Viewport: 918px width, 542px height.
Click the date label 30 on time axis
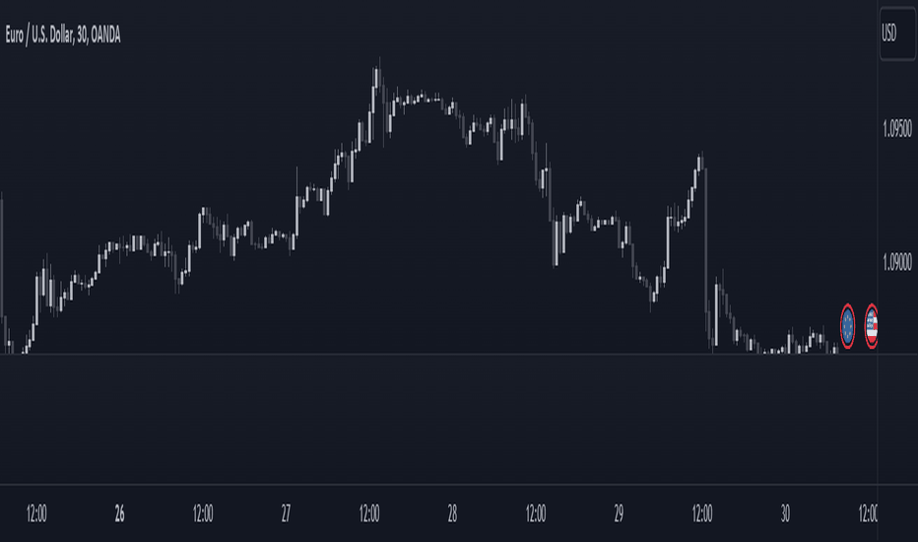click(x=785, y=513)
